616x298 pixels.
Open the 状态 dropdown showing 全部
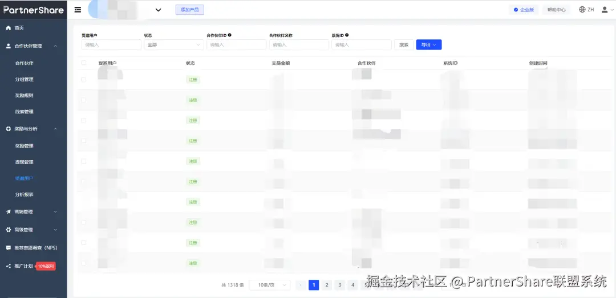tap(173, 45)
